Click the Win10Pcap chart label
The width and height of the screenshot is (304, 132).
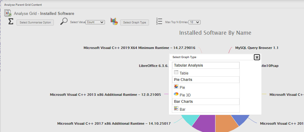pyautogui.click(x=270, y=66)
